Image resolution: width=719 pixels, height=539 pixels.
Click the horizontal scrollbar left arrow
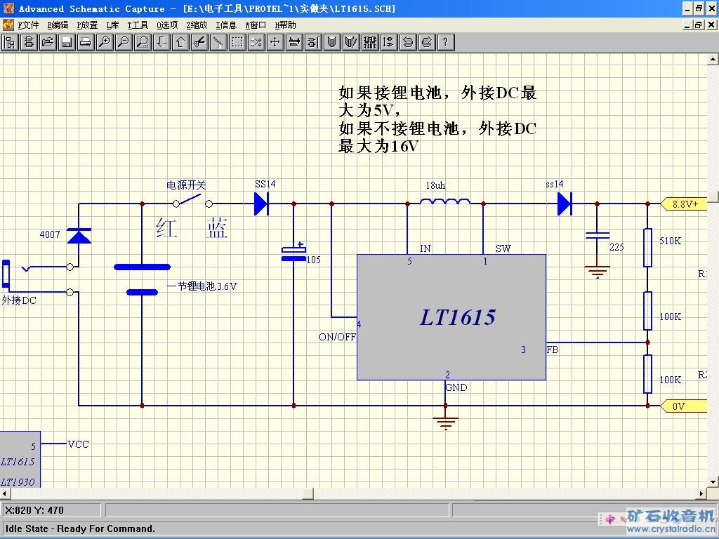pyautogui.click(x=5, y=494)
